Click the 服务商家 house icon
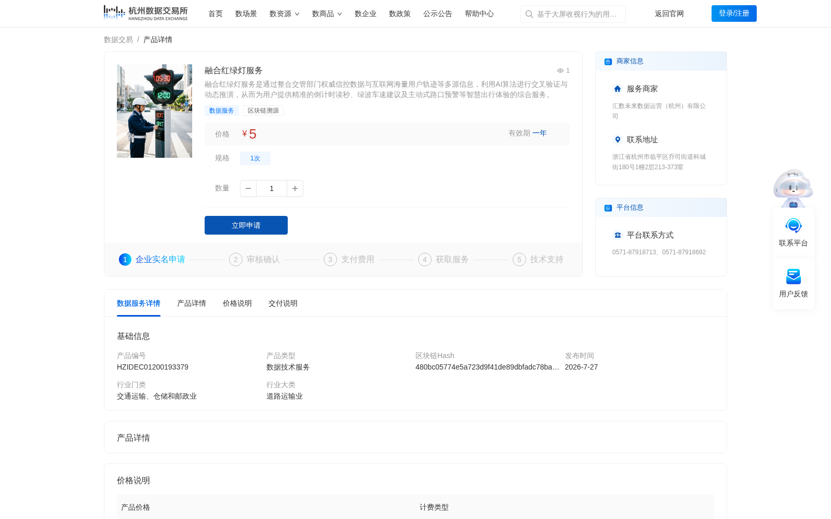Screen dimensions: 831x519 click(x=618, y=89)
